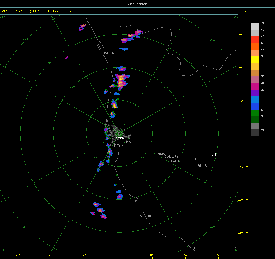
Task: Select the white Taif site label
Action: click(213, 154)
